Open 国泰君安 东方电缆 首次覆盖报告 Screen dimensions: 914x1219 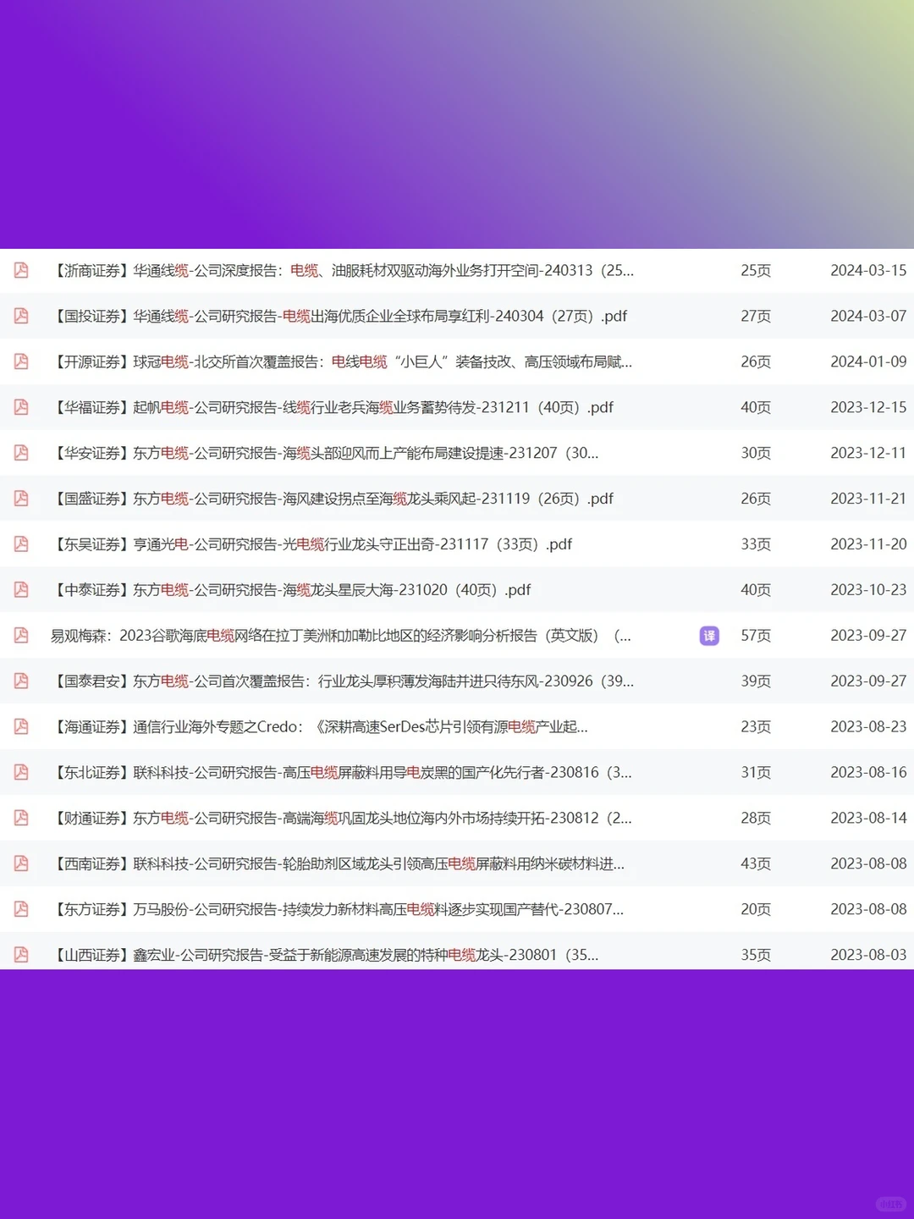(343, 682)
